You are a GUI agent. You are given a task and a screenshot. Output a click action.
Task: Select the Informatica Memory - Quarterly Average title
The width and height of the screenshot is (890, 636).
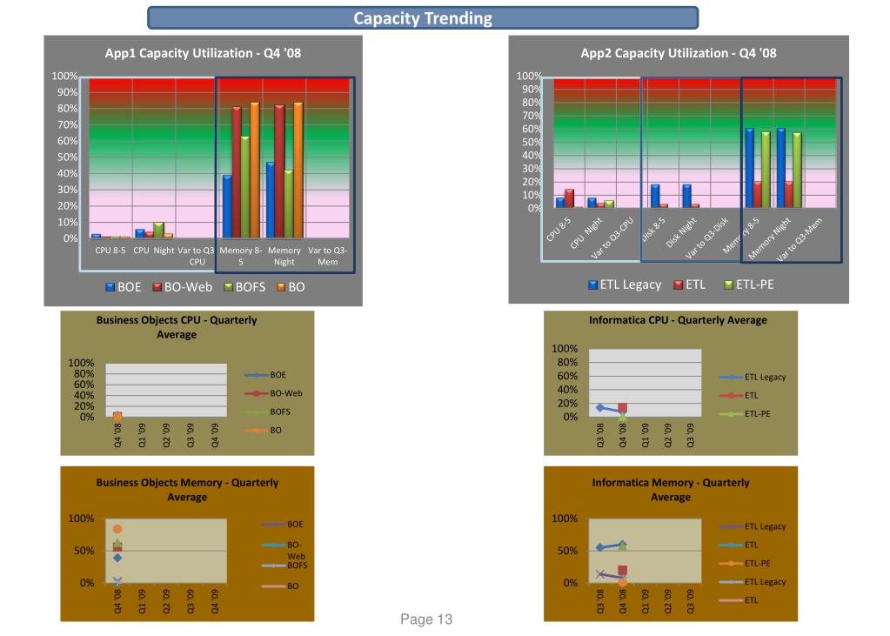(671, 490)
